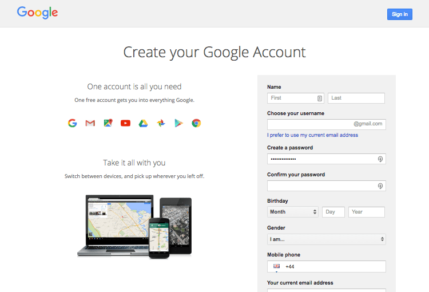This screenshot has width=429, height=292.
Task: Click the Google Drive triangle icon
Action: coord(143,124)
